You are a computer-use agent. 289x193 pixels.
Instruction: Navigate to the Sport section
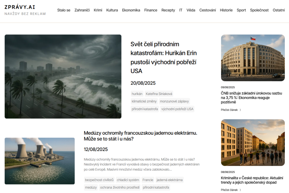pyautogui.click(x=241, y=10)
